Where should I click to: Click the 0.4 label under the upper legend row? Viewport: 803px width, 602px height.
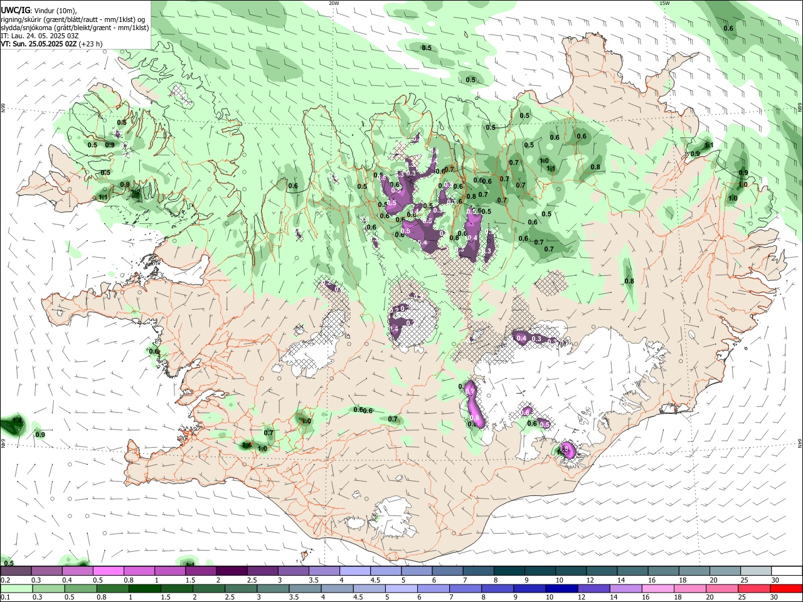pyautogui.click(x=67, y=580)
